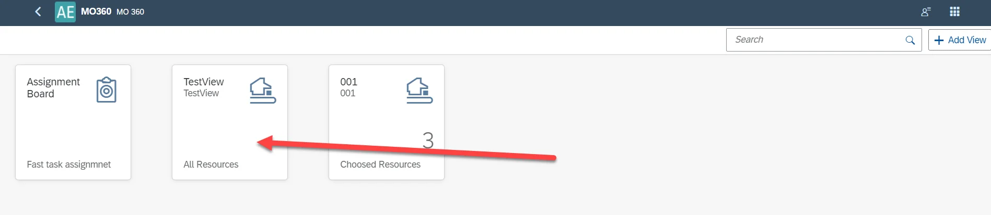The width and height of the screenshot is (991, 215).
Task: Click the AE application logo
Action: click(x=65, y=12)
